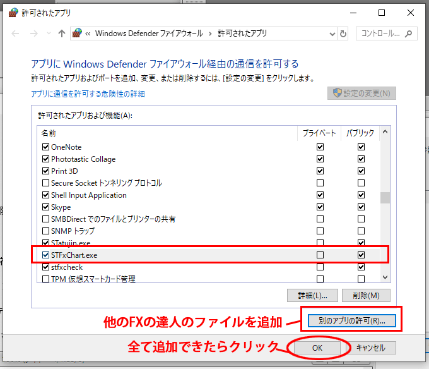Click the firewall icon in address bar

pos(77,33)
